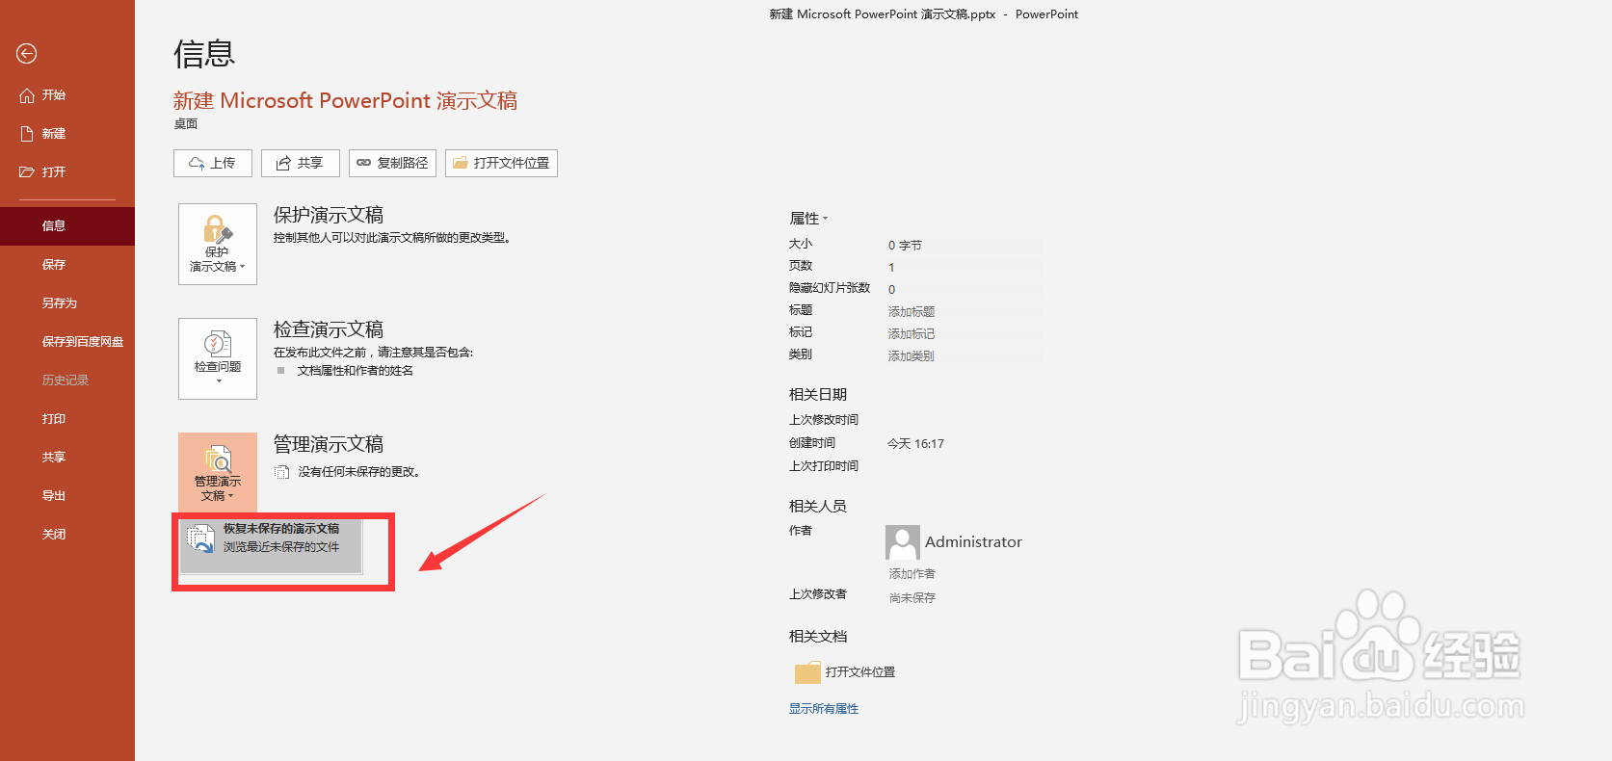The image size is (1612, 761).
Task: Click the 打开文件位置 button at top
Action: 501,163
